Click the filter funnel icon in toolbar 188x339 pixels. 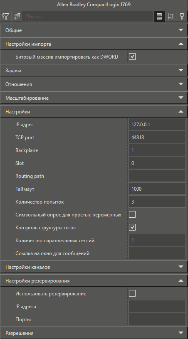pyautogui.click(x=6, y=16)
